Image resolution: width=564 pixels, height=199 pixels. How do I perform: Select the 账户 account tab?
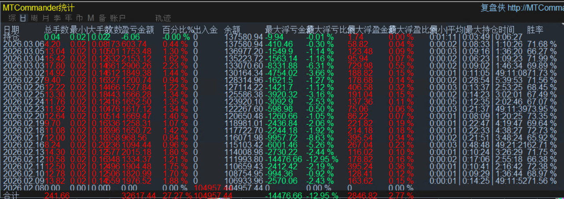click(118, 18)
